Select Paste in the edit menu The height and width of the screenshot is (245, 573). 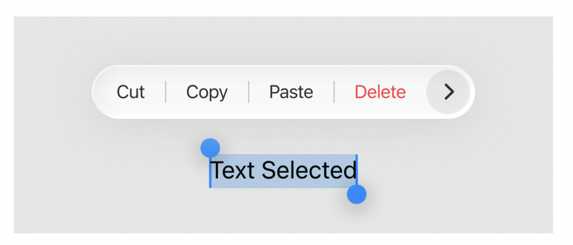[x=291, y=92]
